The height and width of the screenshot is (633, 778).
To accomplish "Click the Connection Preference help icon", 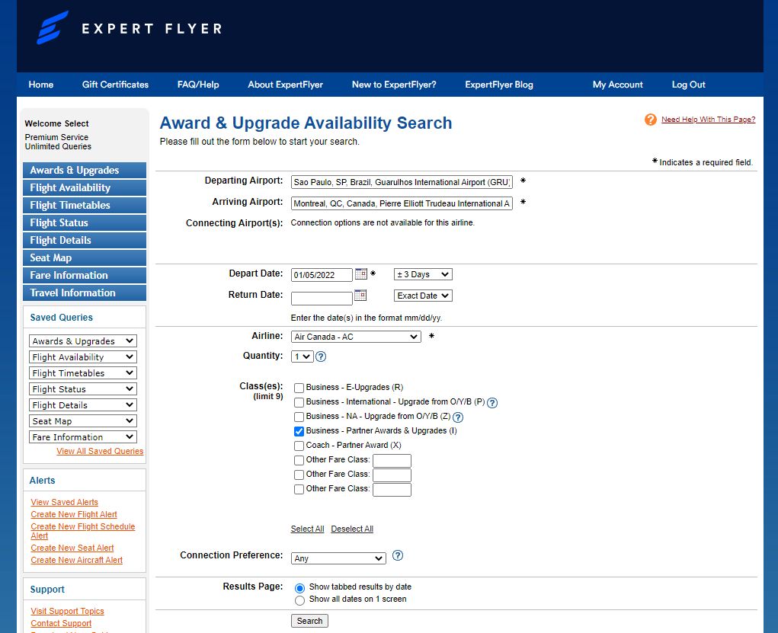I will tap(398, 555).
